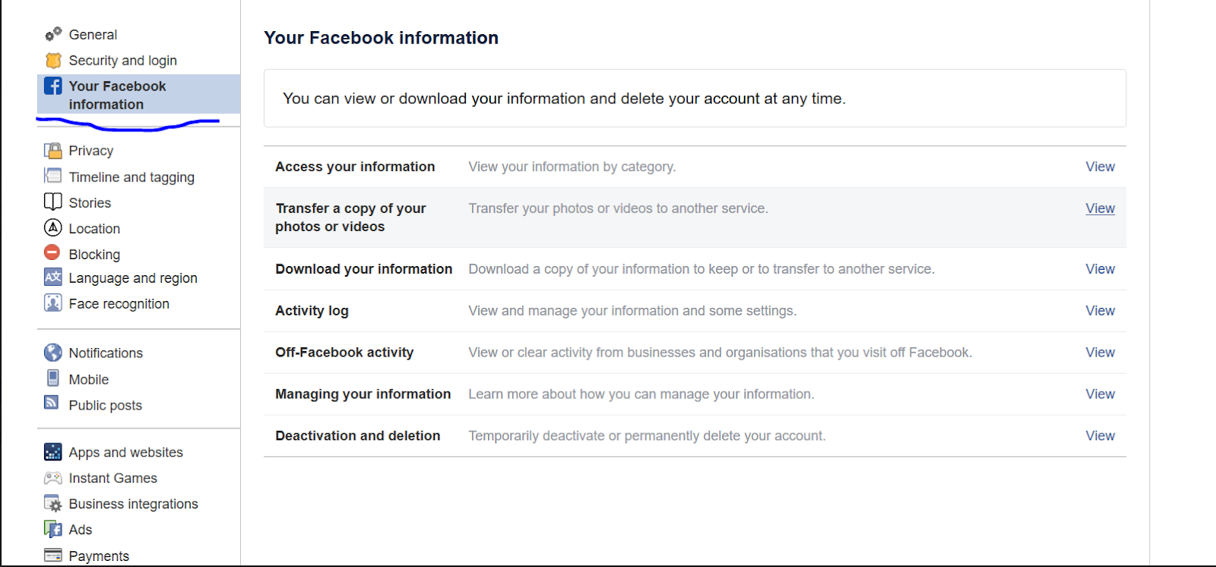This screenshot has height=567, width=1216.
Task: Open Stories settings
Action: pos(90,203)
